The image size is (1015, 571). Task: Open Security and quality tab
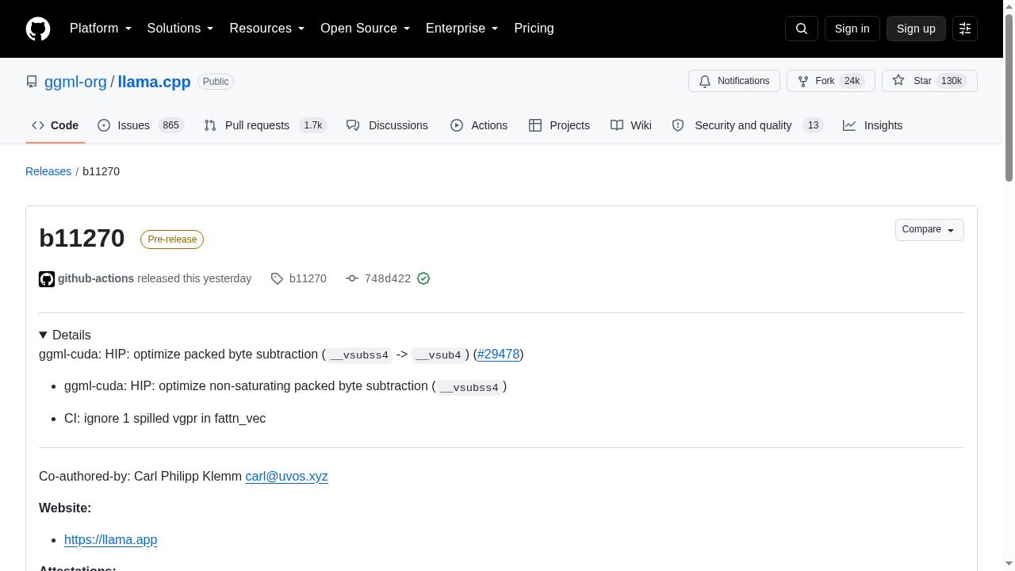[x=748, y=125]
